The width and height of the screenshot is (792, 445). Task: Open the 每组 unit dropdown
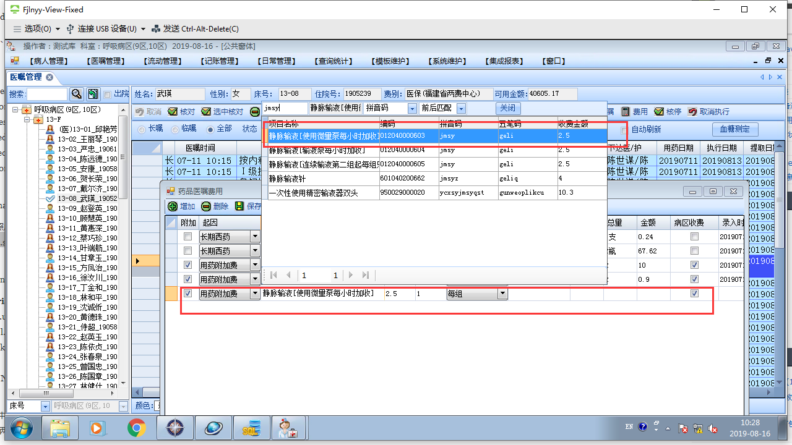pyautogui.click(x=502, y=294)
